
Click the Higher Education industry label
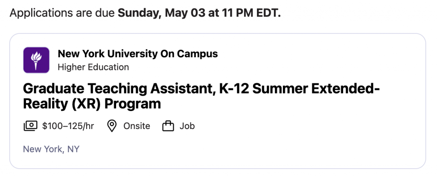pyautogui.click(x=93, y=67)
